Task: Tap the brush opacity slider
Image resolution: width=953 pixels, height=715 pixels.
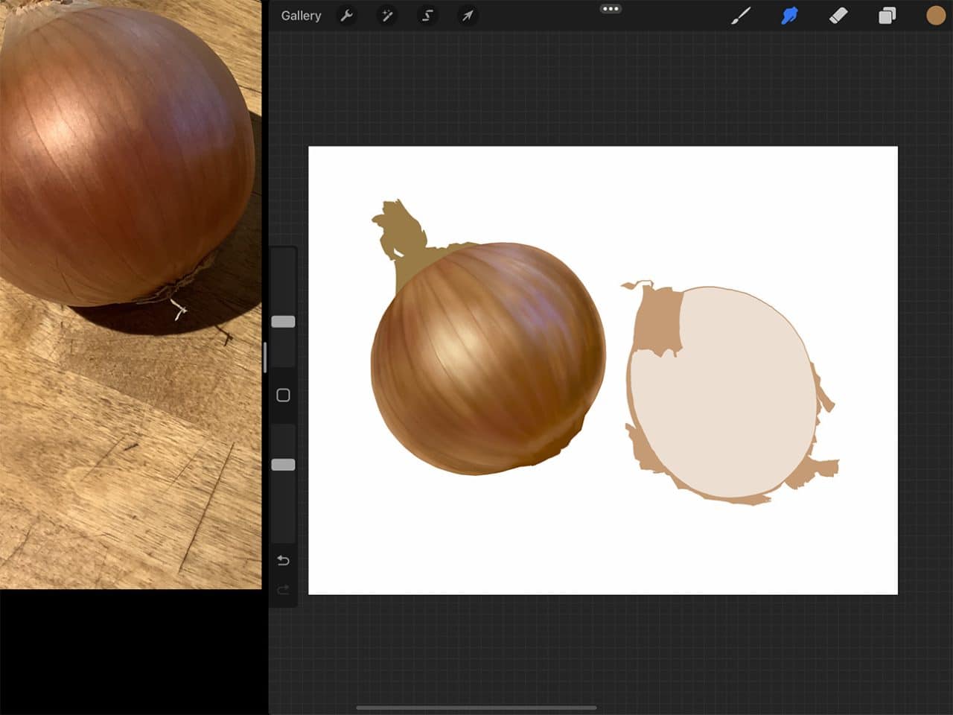Action: pos(282,464)
